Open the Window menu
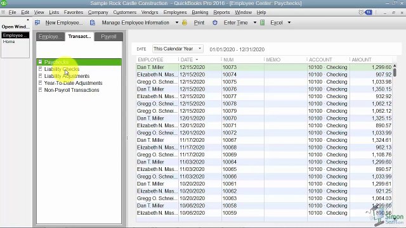Viewport: 406px width, 228px height. (243, 13)
